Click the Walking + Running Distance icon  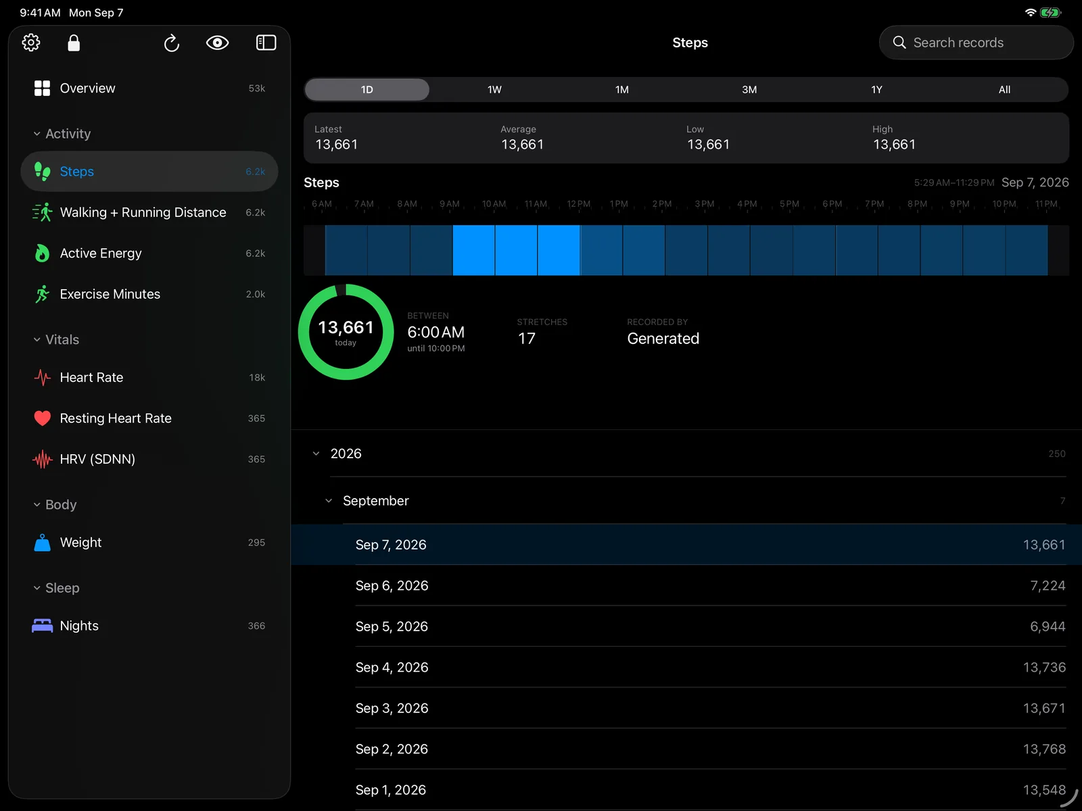coord(42,212)
